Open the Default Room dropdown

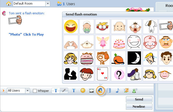tap(48, 4)
